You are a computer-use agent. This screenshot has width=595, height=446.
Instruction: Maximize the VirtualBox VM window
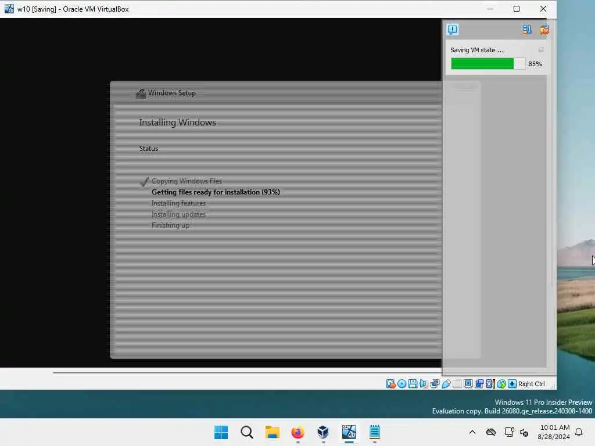(x=517, y=9)
